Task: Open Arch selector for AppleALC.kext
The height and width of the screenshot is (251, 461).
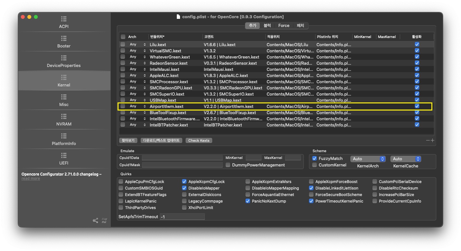Action: [x=137, y=75]
